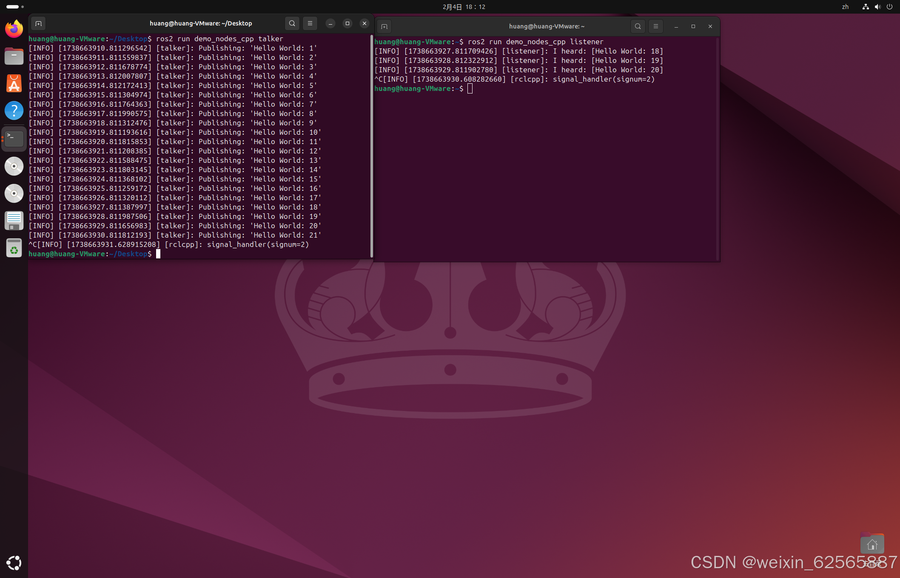The width and height of the screenshot is (900, 578).
Task: Launch Firefox from the dock
Action: point(14,29)
